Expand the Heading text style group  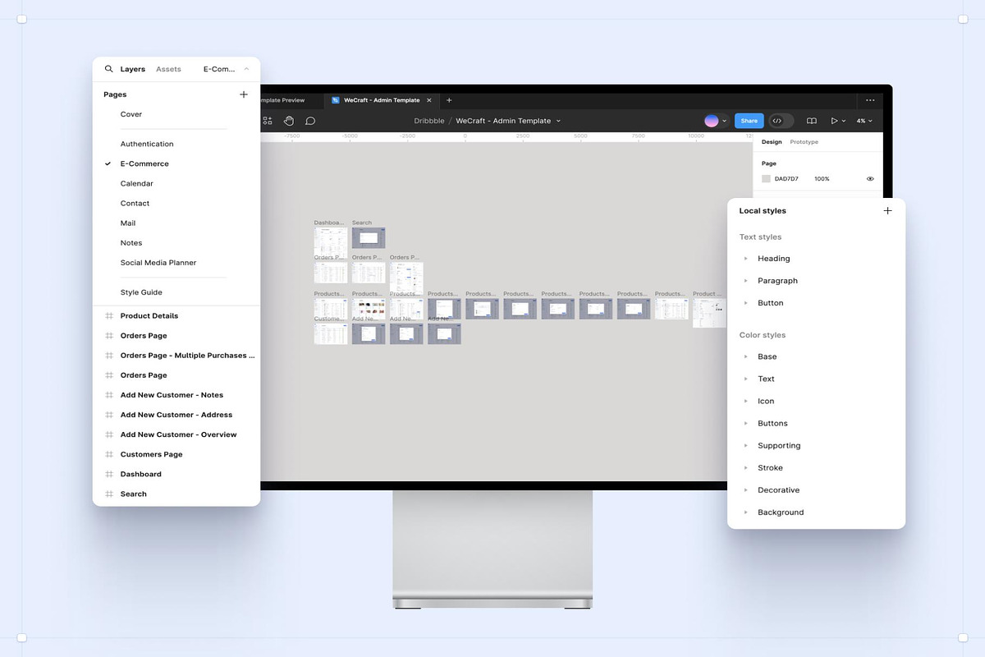point(746,259)
